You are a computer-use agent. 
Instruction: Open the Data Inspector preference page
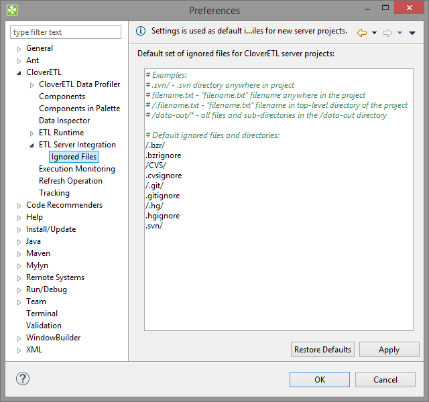(x=64, y=121)
